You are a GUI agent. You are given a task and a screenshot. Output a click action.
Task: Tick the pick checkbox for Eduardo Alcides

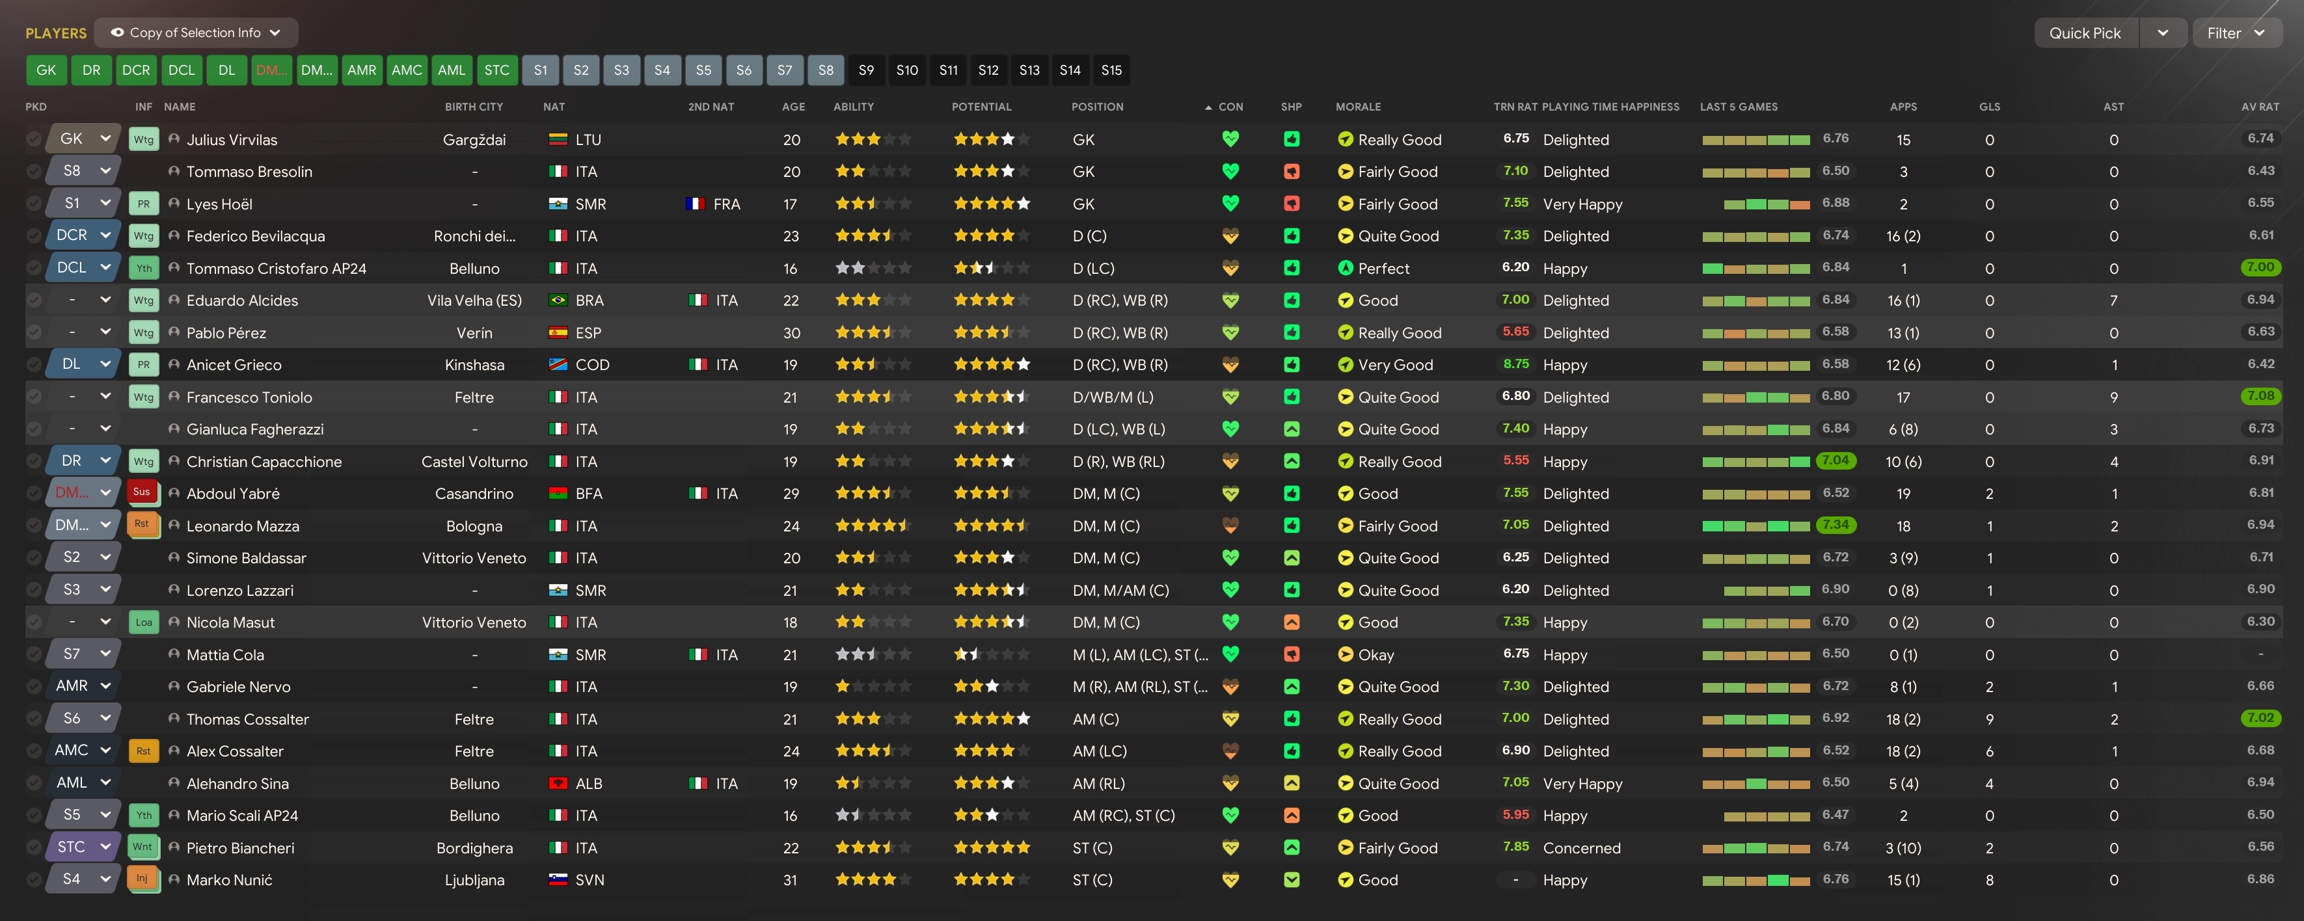point(34,300)
